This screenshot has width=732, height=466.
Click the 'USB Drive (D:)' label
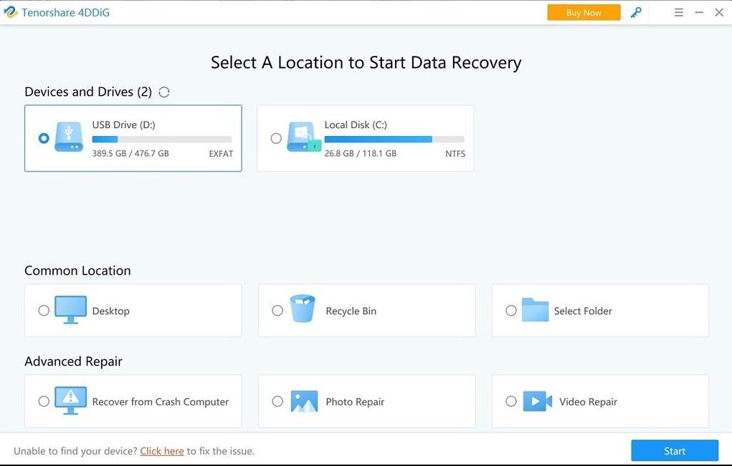(124, 125)
